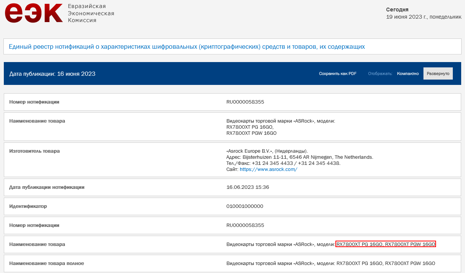This screenshot has width=465, height=273.
Task: Click the Идентификатор label
Action: click(28, 206)
